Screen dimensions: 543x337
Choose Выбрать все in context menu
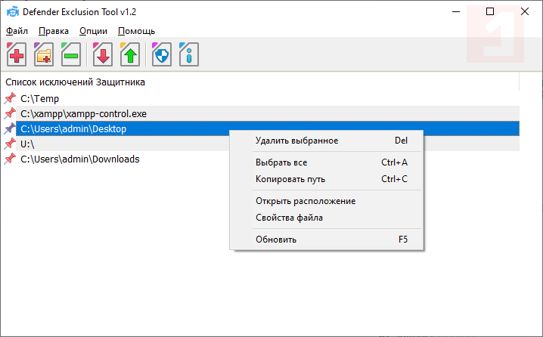[327, 162]
